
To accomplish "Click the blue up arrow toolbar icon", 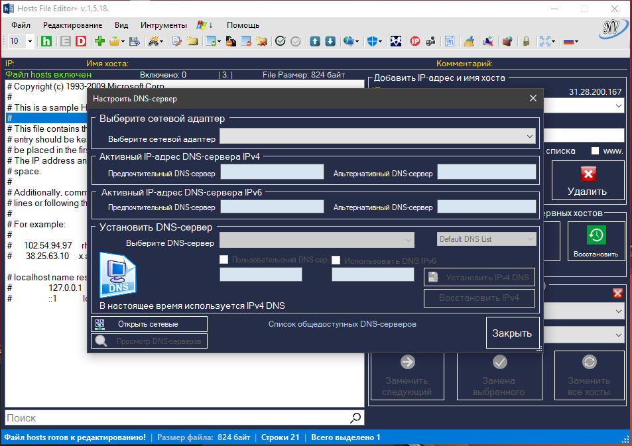I will pyautogui.click(x=315, y=41).
